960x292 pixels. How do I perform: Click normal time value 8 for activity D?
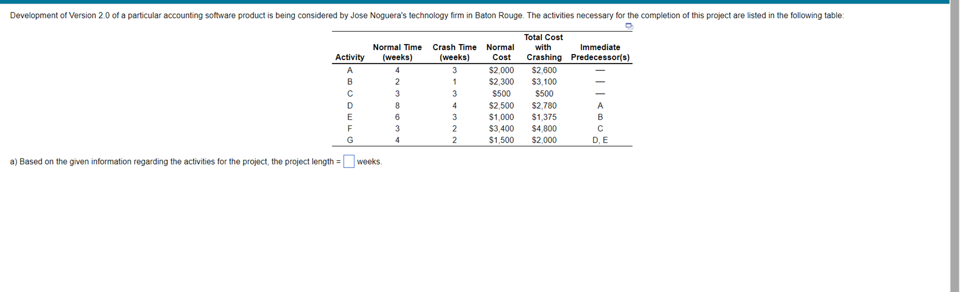click(x=397, y=106)
